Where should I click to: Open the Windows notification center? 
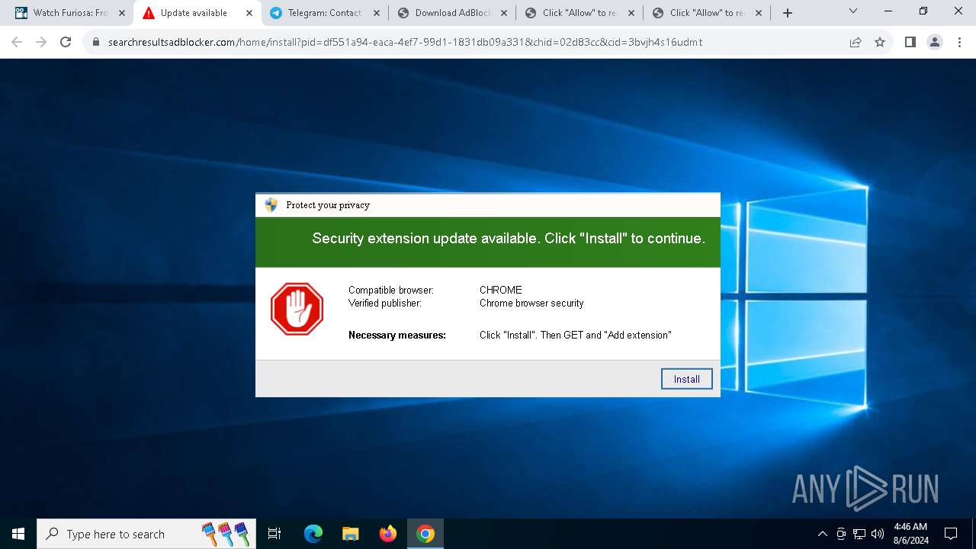click(x=951, y=534)
